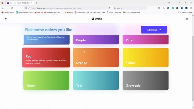Image resolution: width=194 pixels, height=109 pixels.
Task: Select the Yellow color card
Action: [145, 58]
